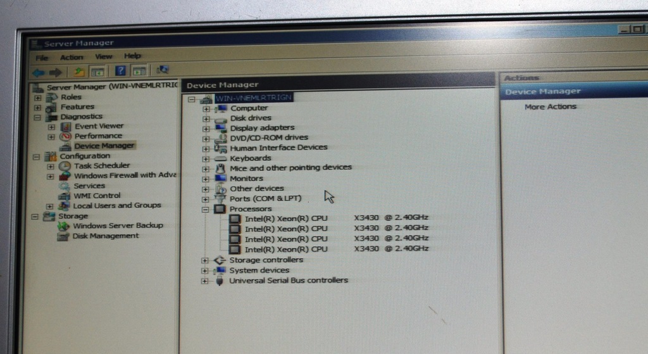Screen dimensions: 648x354
Task: Expand the System devices category
Action: [x=204, y=271]
